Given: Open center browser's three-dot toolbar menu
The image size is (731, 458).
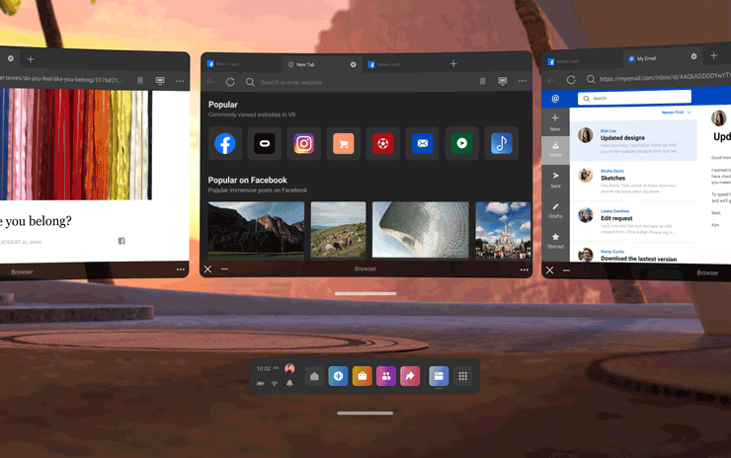Looking at the screenshot, I should point(523,82).
